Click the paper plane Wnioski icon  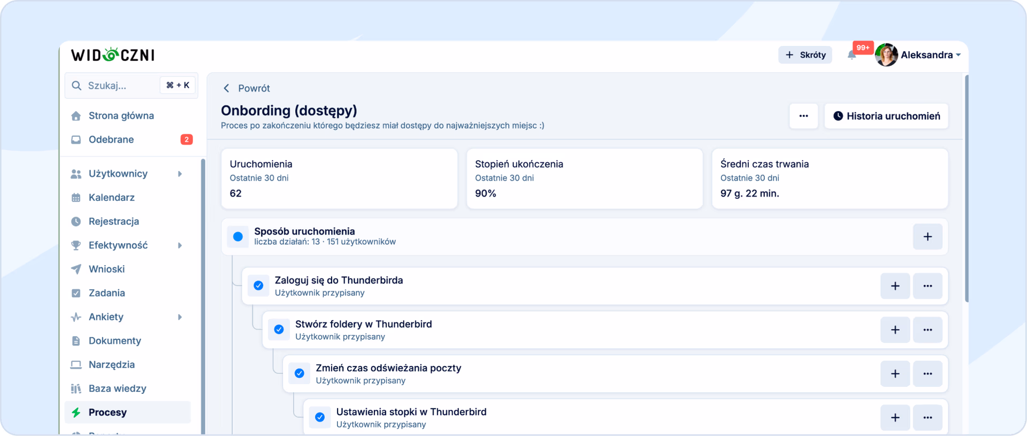[x=76, y=269]
